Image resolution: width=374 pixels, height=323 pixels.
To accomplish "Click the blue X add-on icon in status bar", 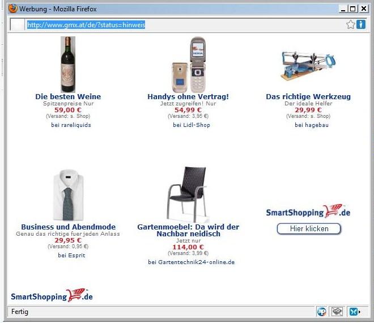I will point(353,312).
